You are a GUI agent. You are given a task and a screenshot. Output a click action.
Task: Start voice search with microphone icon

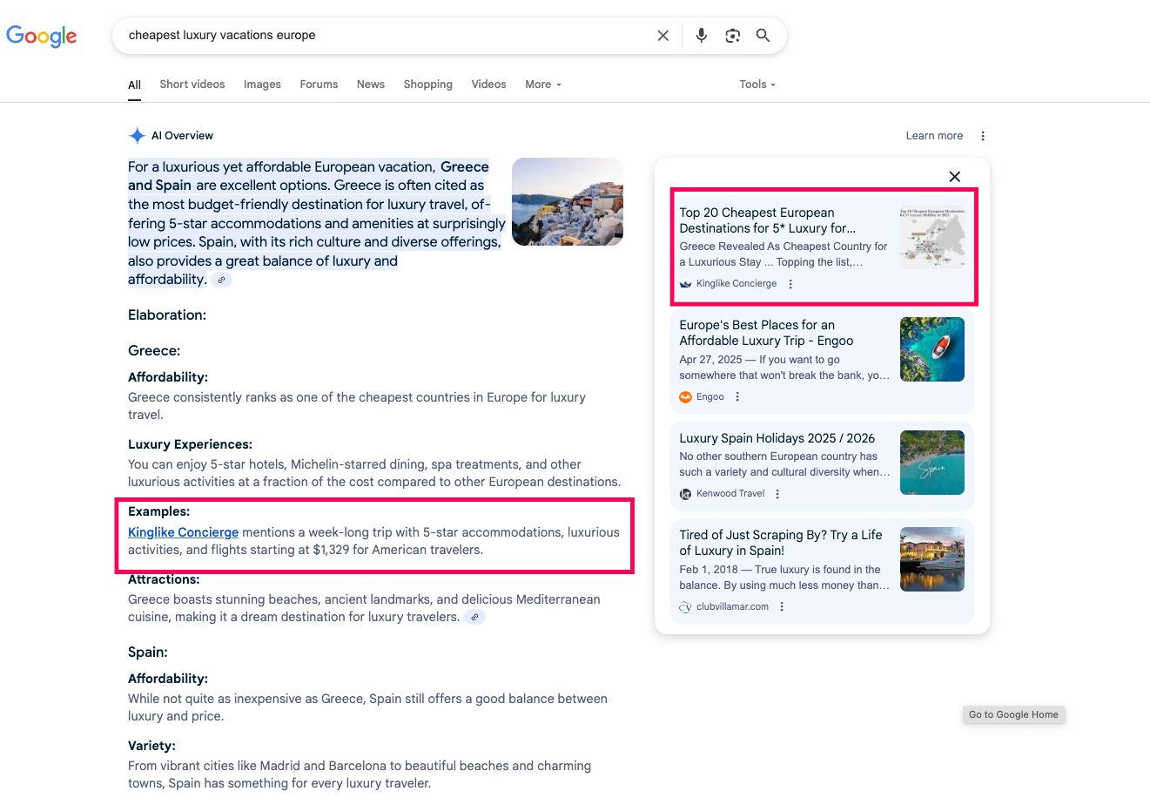[x=701, y=36]
